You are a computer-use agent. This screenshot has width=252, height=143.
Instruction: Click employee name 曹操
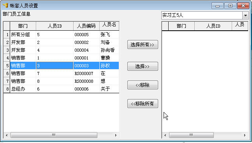[x=109, y=58]
